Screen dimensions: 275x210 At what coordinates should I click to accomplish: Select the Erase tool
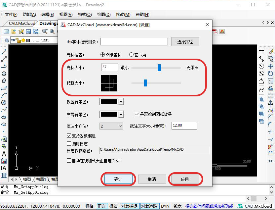271,51
